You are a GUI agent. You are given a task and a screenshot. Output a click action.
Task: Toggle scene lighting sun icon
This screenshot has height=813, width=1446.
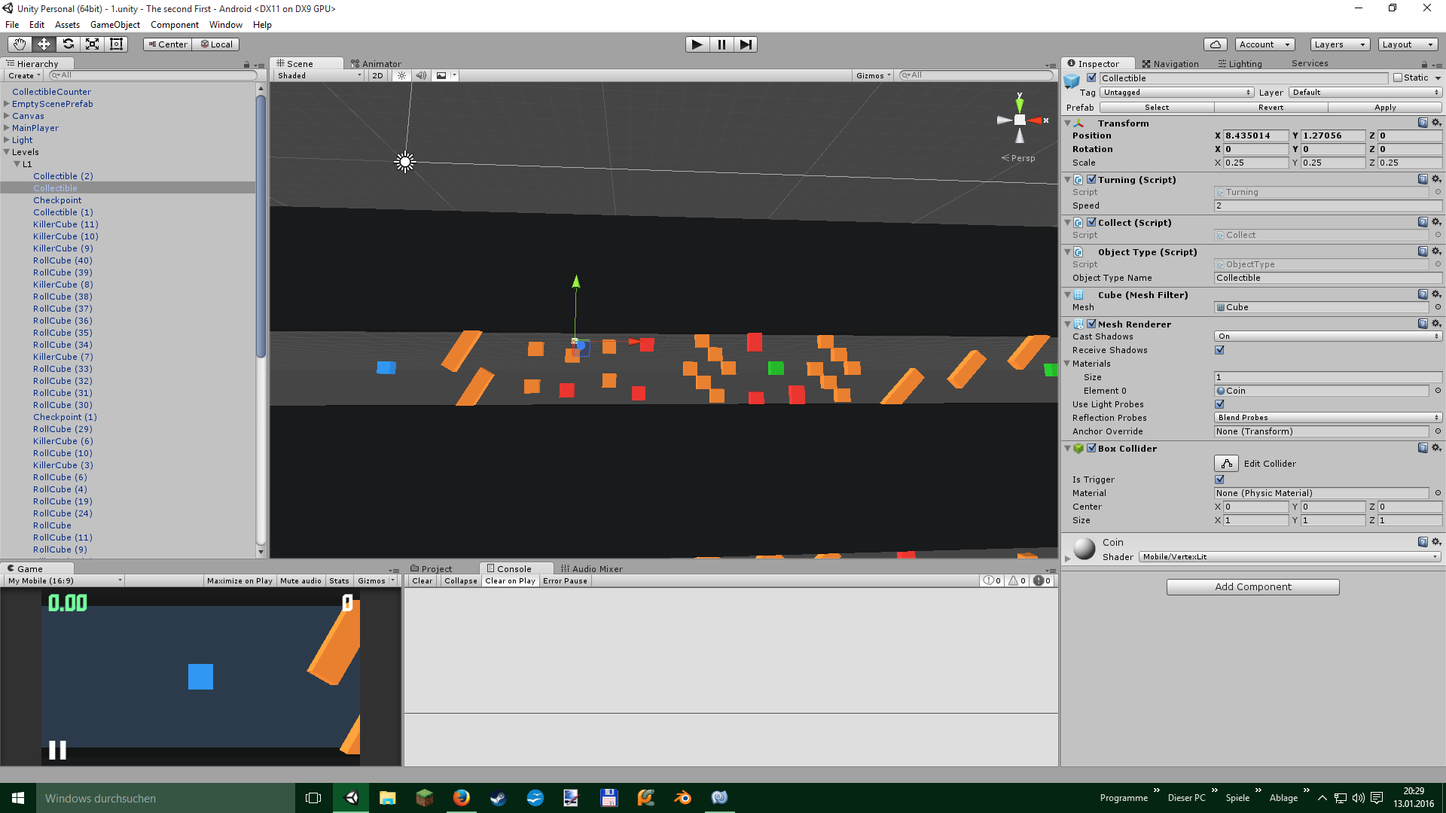pyautogui.click(x=401, y=75)
